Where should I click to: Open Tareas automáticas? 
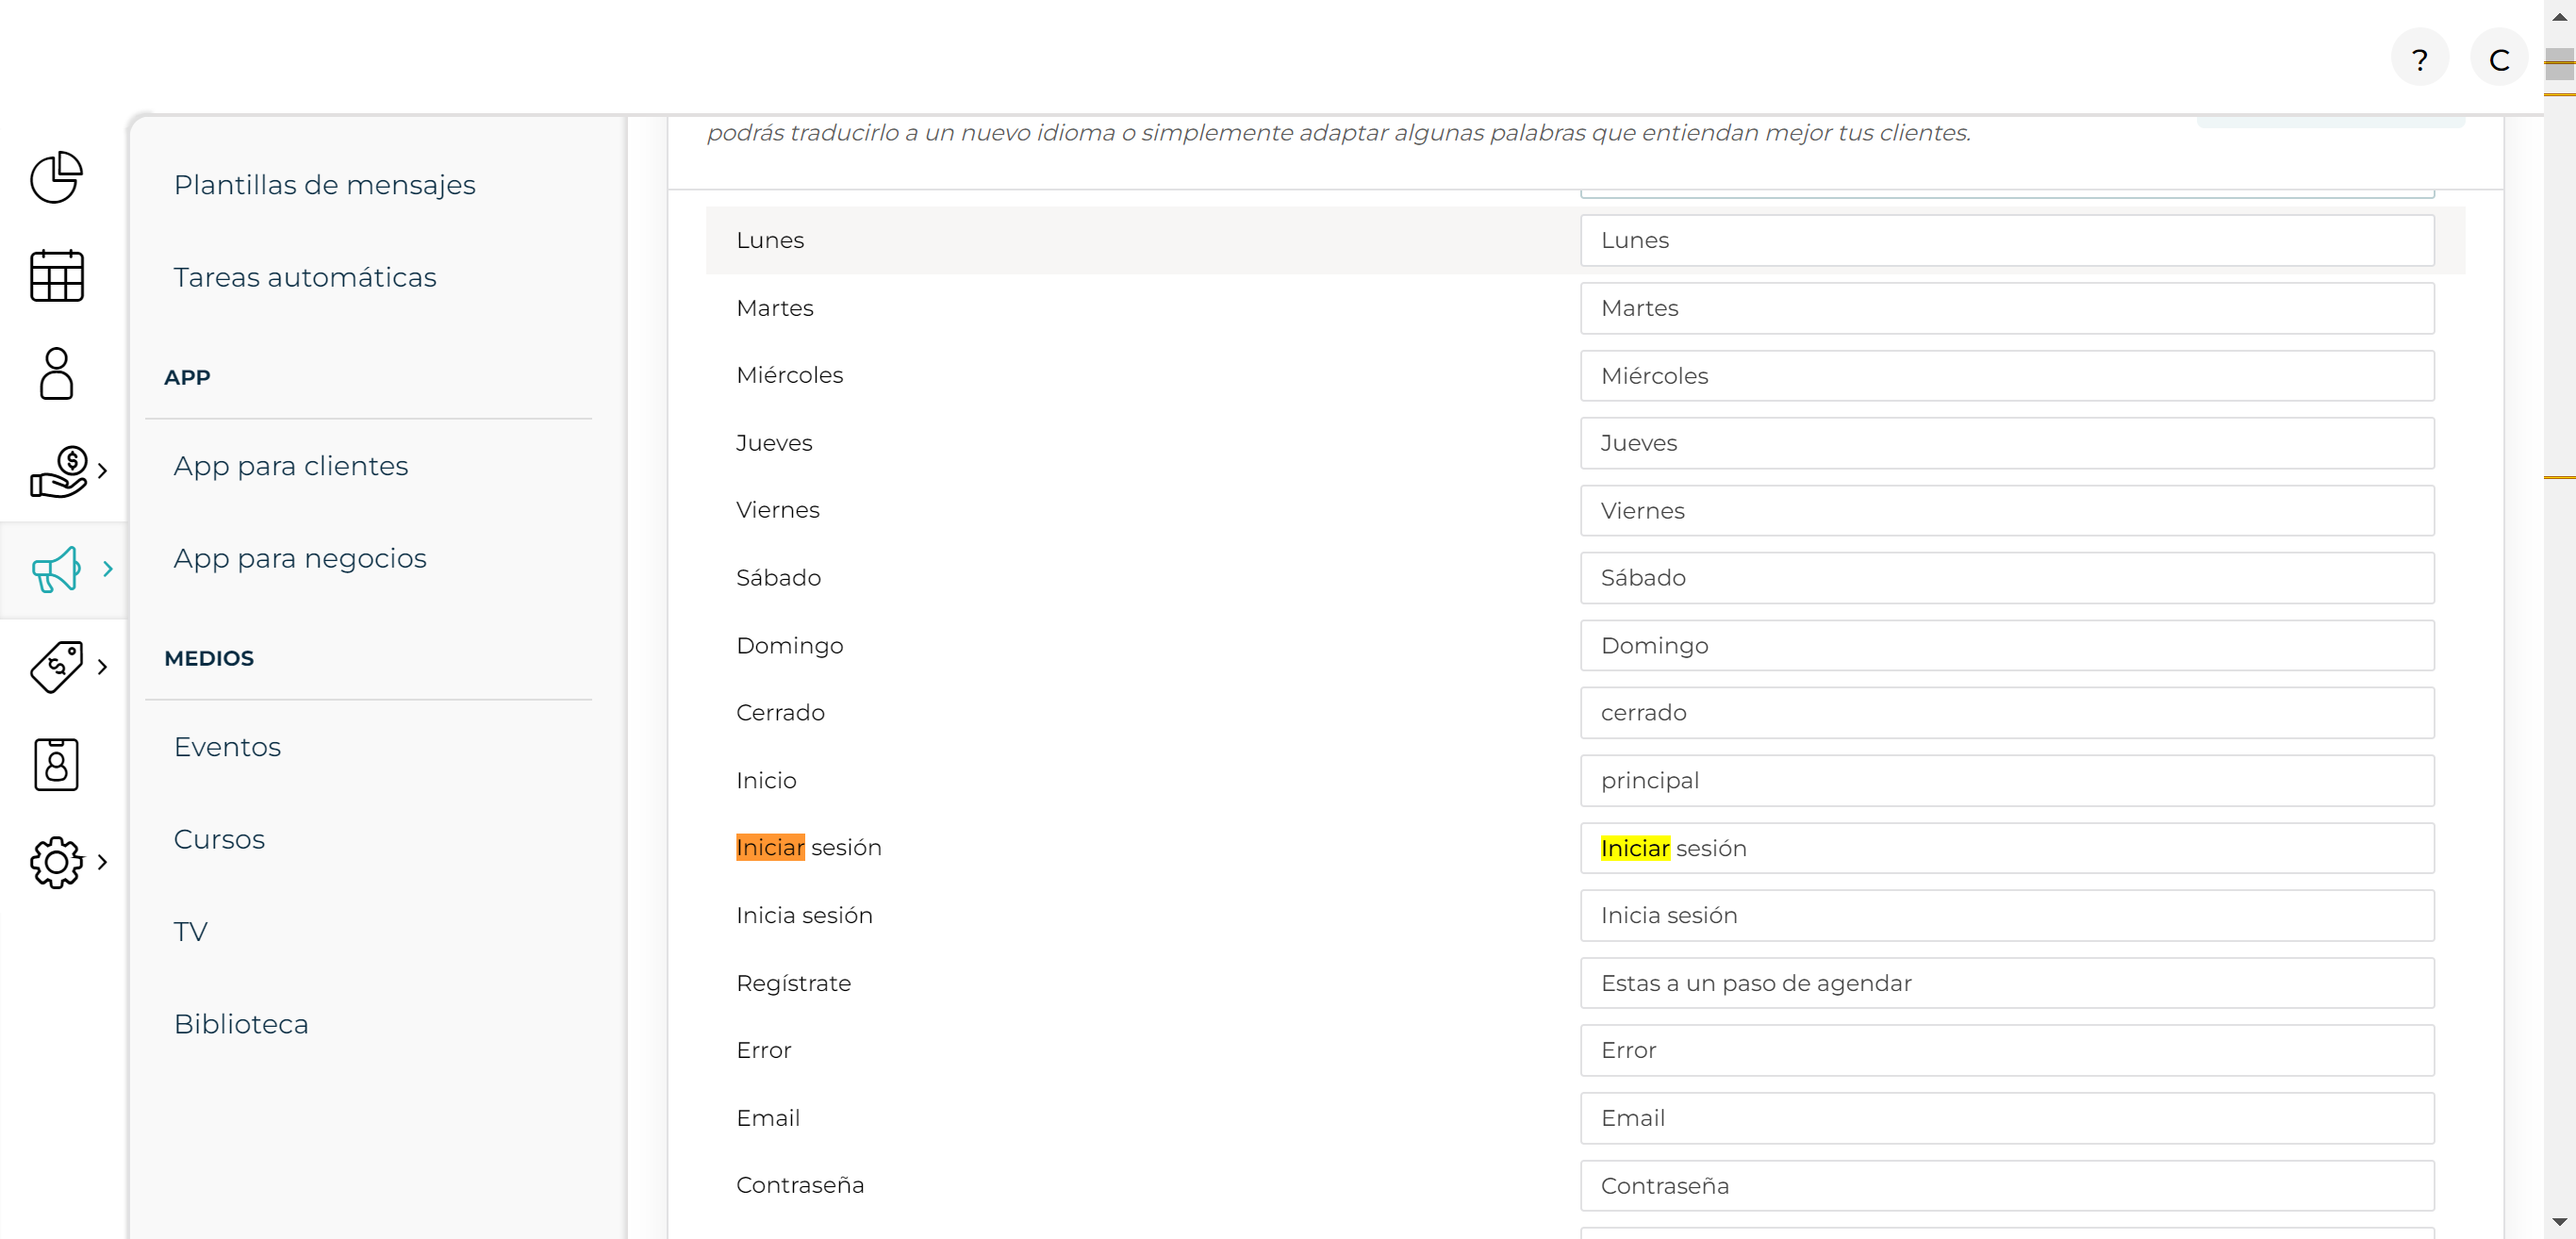305,277
